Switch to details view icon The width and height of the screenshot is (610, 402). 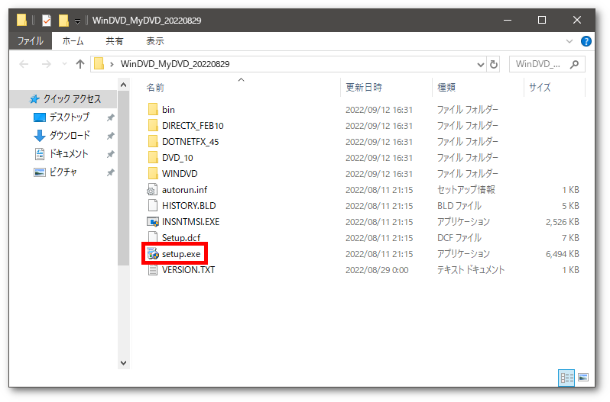coord(566,377)
